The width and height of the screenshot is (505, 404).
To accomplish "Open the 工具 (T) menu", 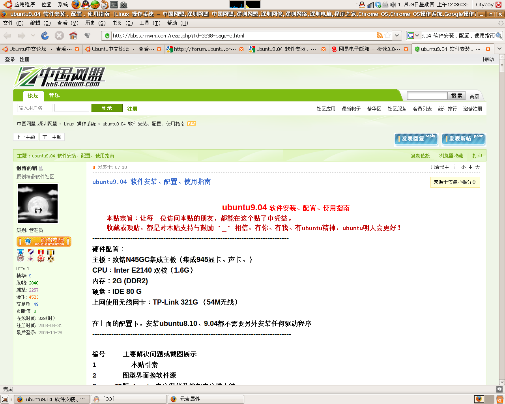I will coord(150,23).
